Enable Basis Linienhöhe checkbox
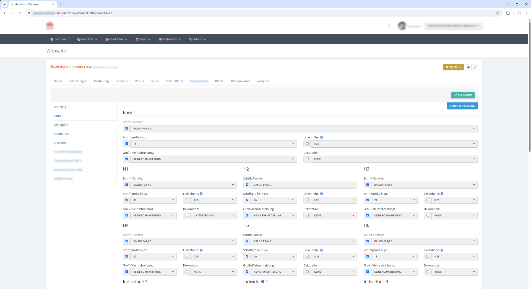The image size is (531, 289). point(307,144)
